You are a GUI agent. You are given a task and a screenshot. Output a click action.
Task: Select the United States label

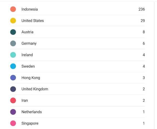33,21
